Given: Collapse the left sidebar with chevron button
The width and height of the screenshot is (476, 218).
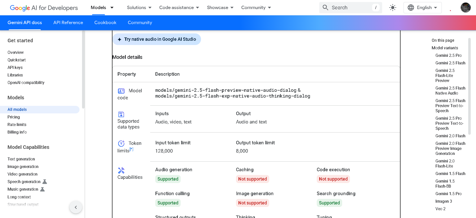Looking at the screenshot, I should [x=76, y=207].
